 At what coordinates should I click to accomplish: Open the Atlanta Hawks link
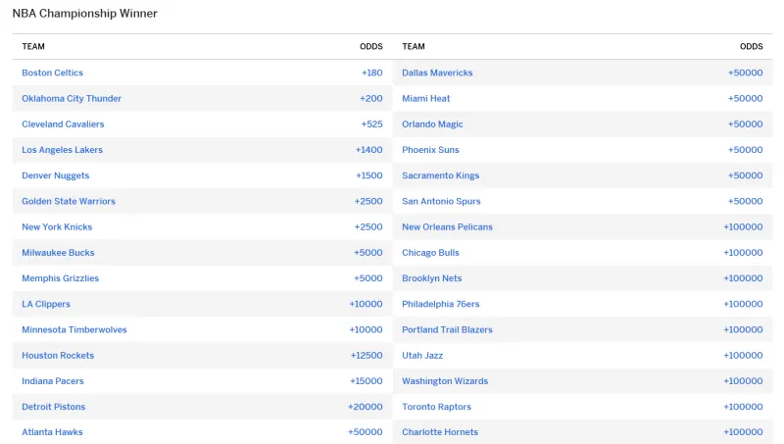[53, 432]
